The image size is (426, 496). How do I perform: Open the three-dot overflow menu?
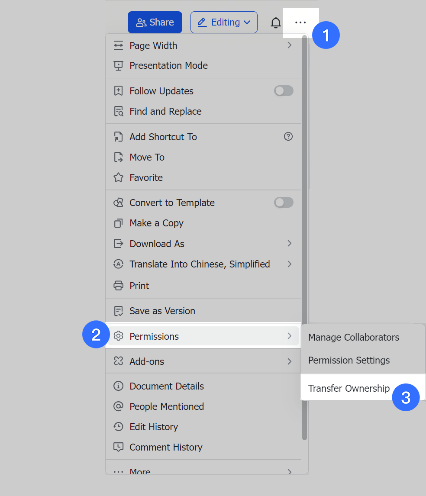[x=300, y=23]
